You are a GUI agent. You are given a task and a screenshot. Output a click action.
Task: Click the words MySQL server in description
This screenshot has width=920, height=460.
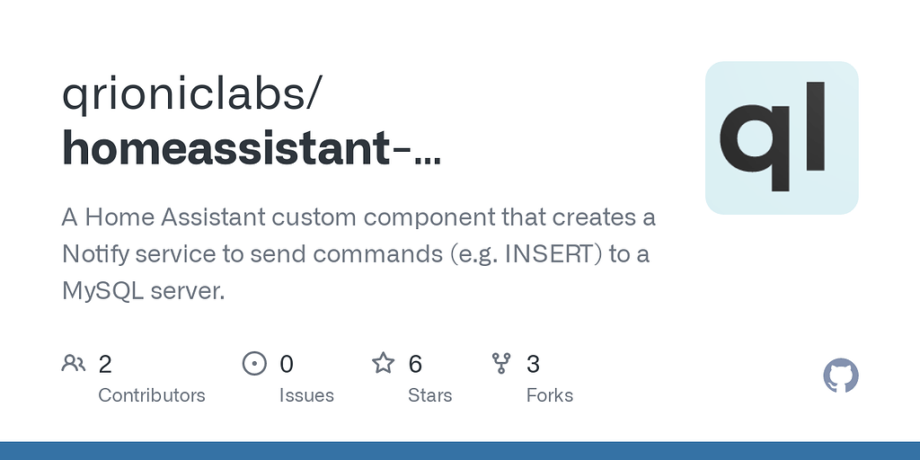click(x=143, y=291)
